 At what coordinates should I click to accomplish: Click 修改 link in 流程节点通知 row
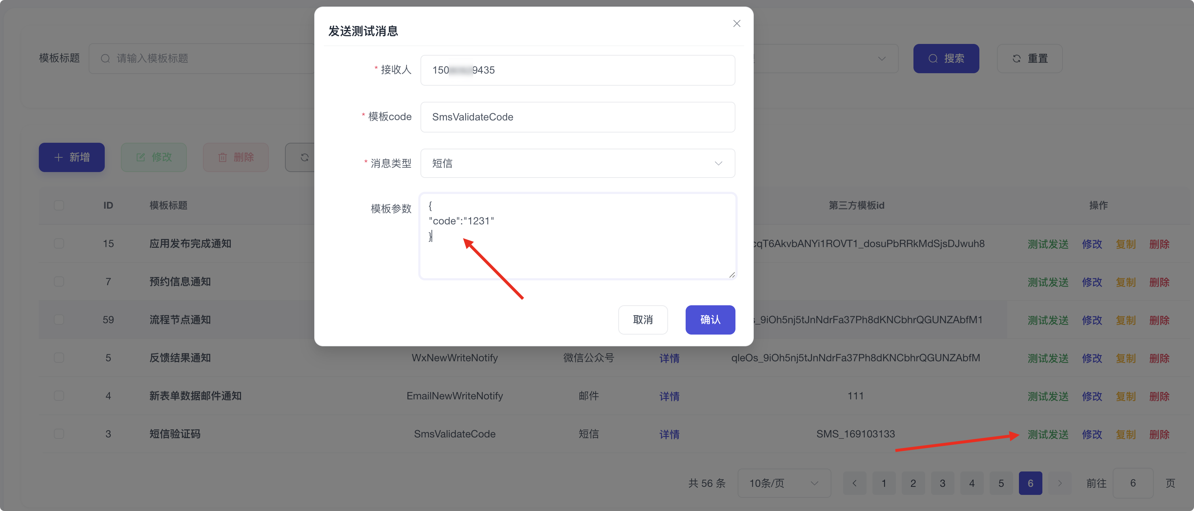coord(1091,320)
